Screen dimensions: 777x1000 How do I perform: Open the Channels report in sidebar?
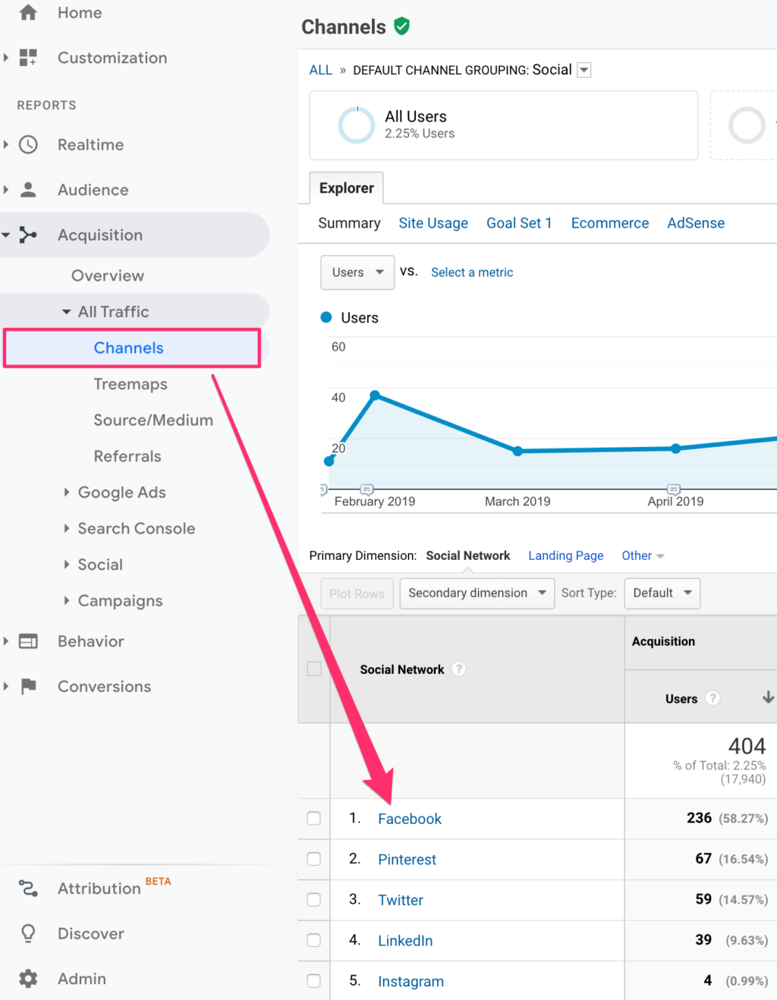click(129, 347)
